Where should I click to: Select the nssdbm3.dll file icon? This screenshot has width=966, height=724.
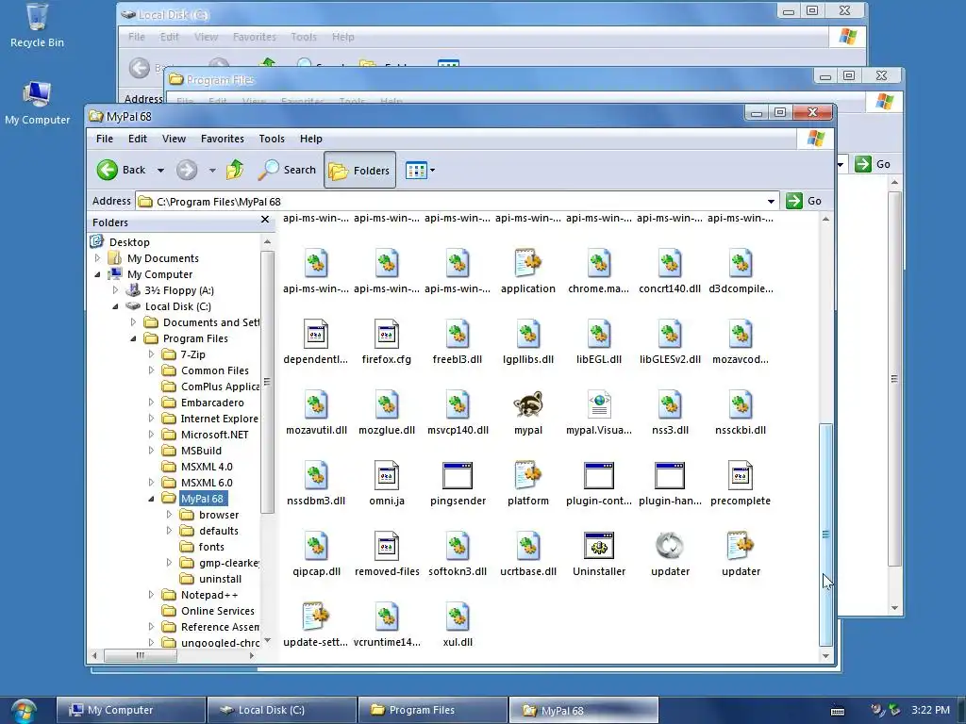tap(316, 475)
